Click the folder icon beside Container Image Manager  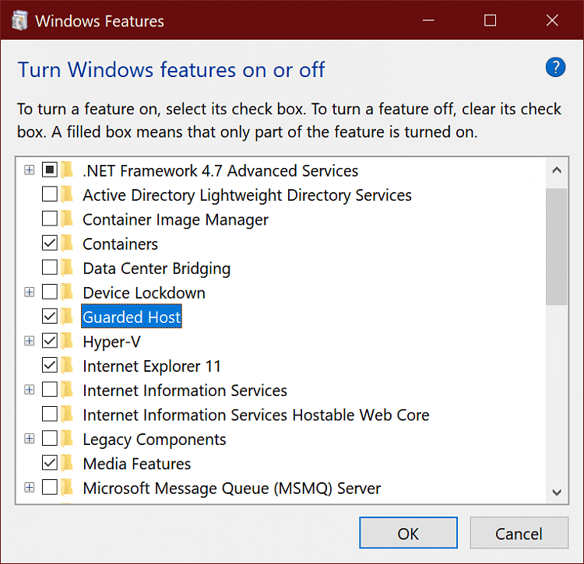tap(67, 219)
